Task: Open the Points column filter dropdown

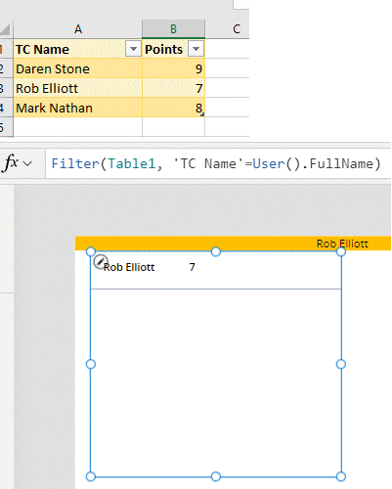Action: 196,49
